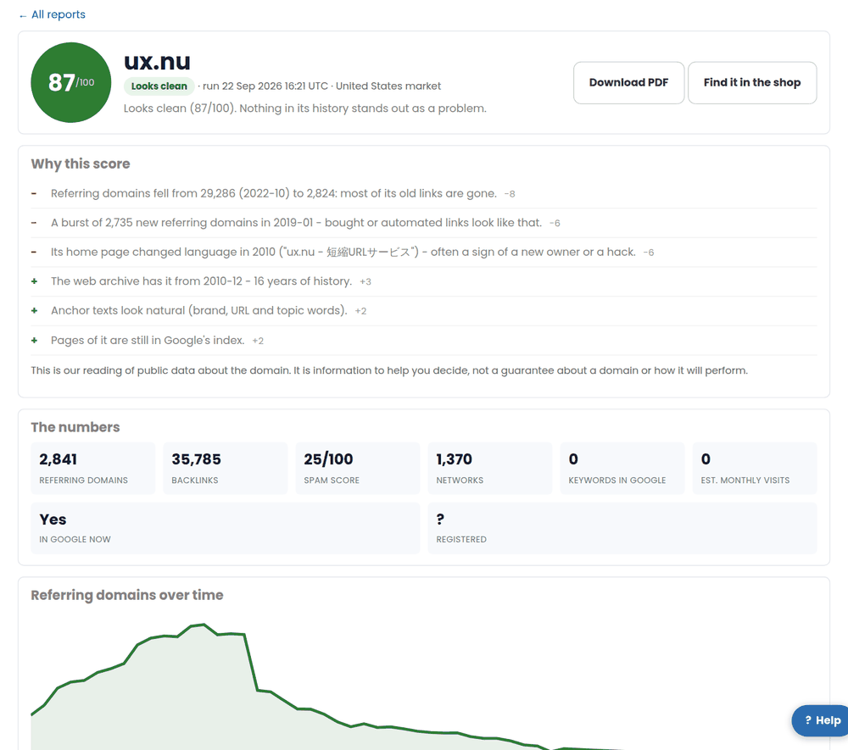Click the plus icon beside the Google's index row
Image resolution: width=848 pixels, height=750 pixels.
pos(34,340)
